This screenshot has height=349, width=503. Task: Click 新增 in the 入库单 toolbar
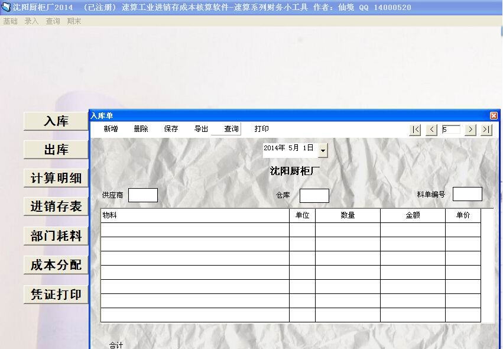point(111,129)
